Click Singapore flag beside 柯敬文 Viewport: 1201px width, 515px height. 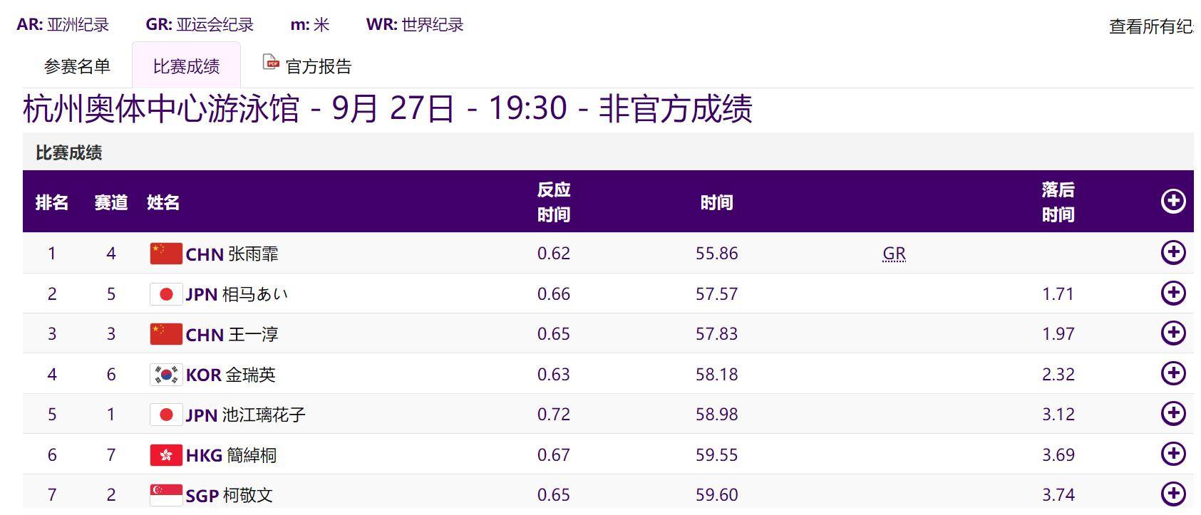coord(166,495)
